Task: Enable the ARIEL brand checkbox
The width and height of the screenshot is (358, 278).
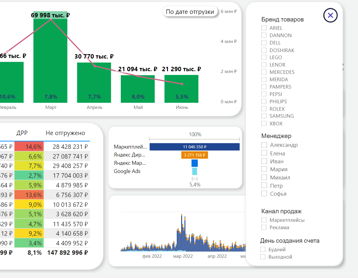Action: tap(264, 28)
